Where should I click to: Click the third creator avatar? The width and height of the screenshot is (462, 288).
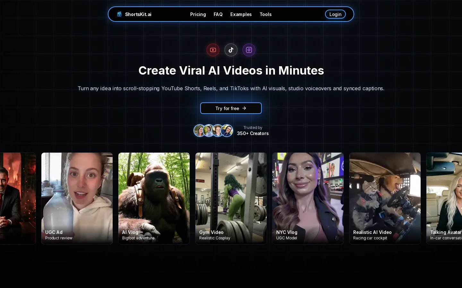pos(218,131)
